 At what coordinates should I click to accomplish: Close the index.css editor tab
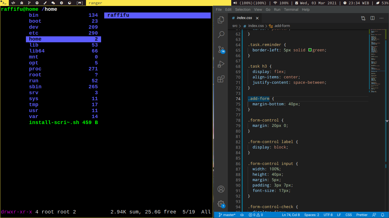click(x=257, y=18)
